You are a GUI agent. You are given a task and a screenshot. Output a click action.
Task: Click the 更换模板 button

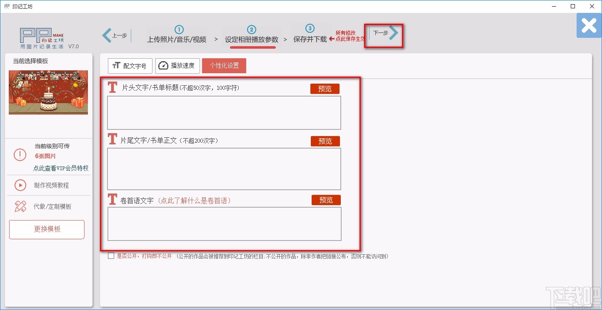47,229
